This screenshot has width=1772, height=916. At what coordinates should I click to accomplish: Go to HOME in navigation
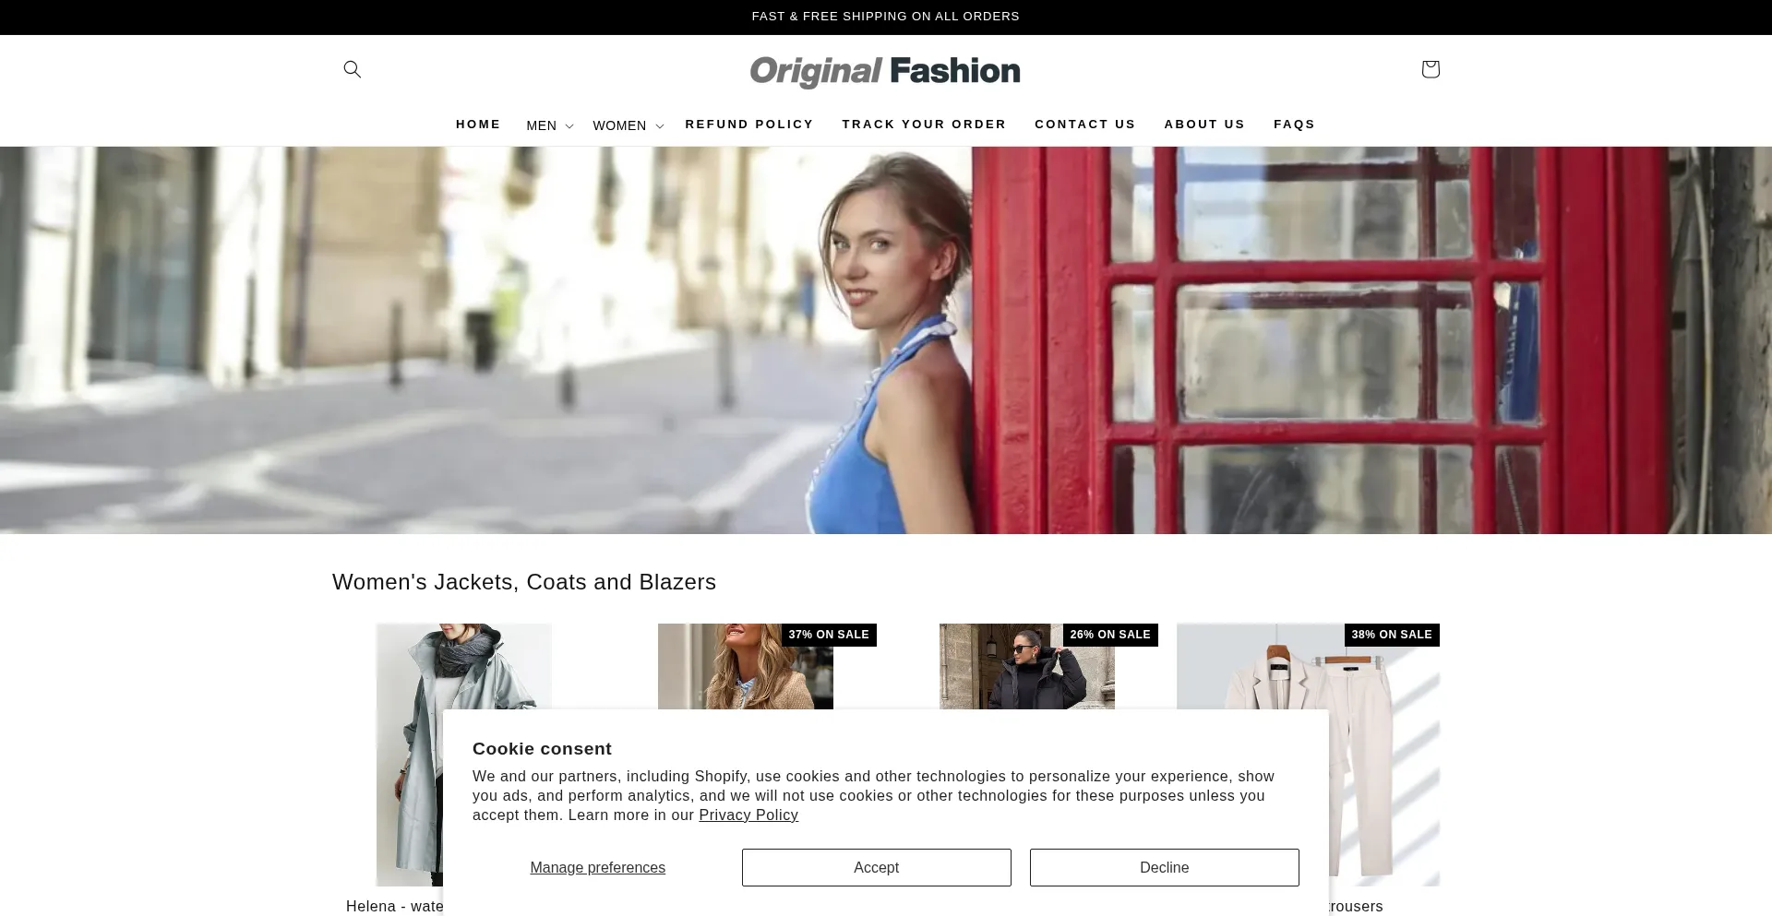478,125
